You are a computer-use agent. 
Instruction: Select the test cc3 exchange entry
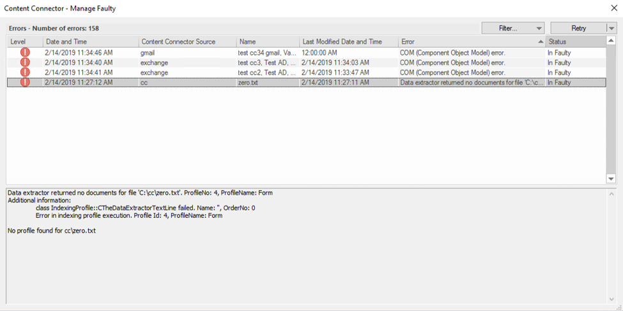266,62
